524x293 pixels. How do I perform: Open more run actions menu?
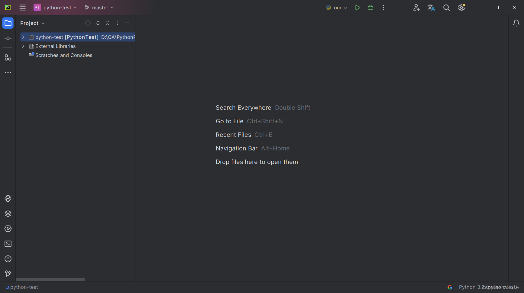pyautogui.click(x=383, y=8)
